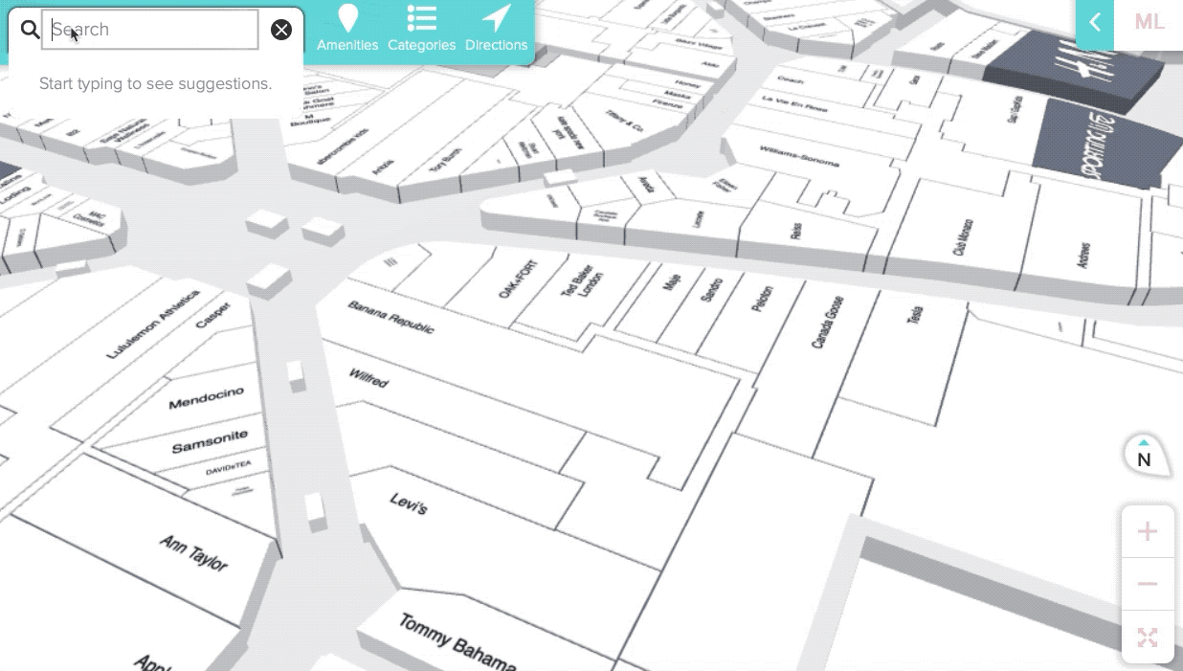The image size is (1183, 671).
Task: Select the Lululemon Athletica store
Action: tap(153, 324)
